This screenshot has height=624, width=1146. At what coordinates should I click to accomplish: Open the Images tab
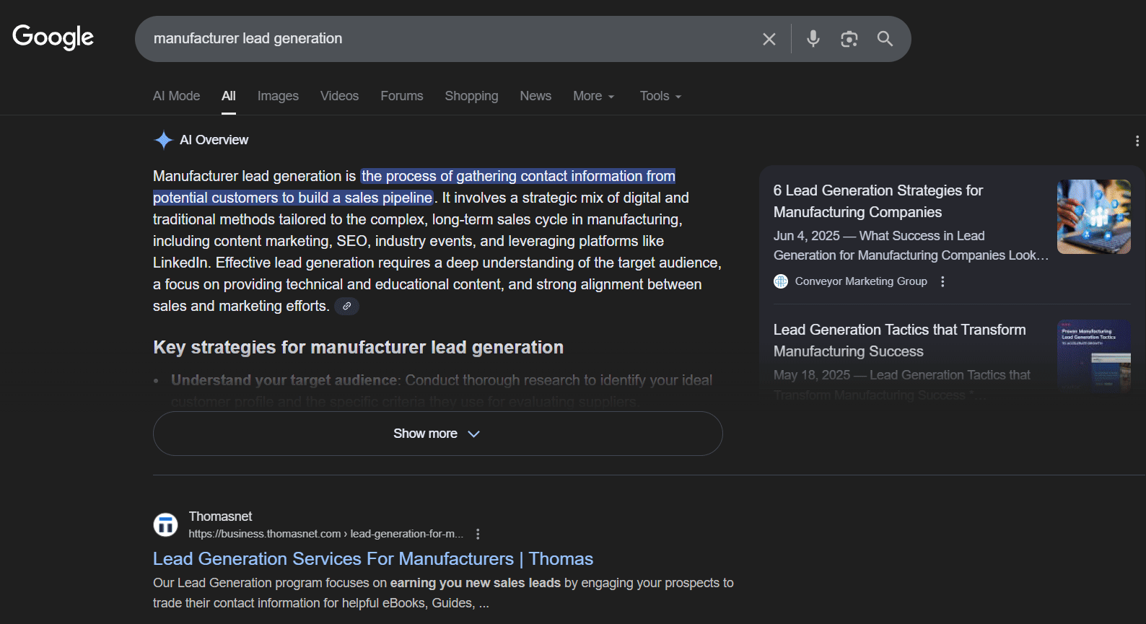[x=278, y=96]
